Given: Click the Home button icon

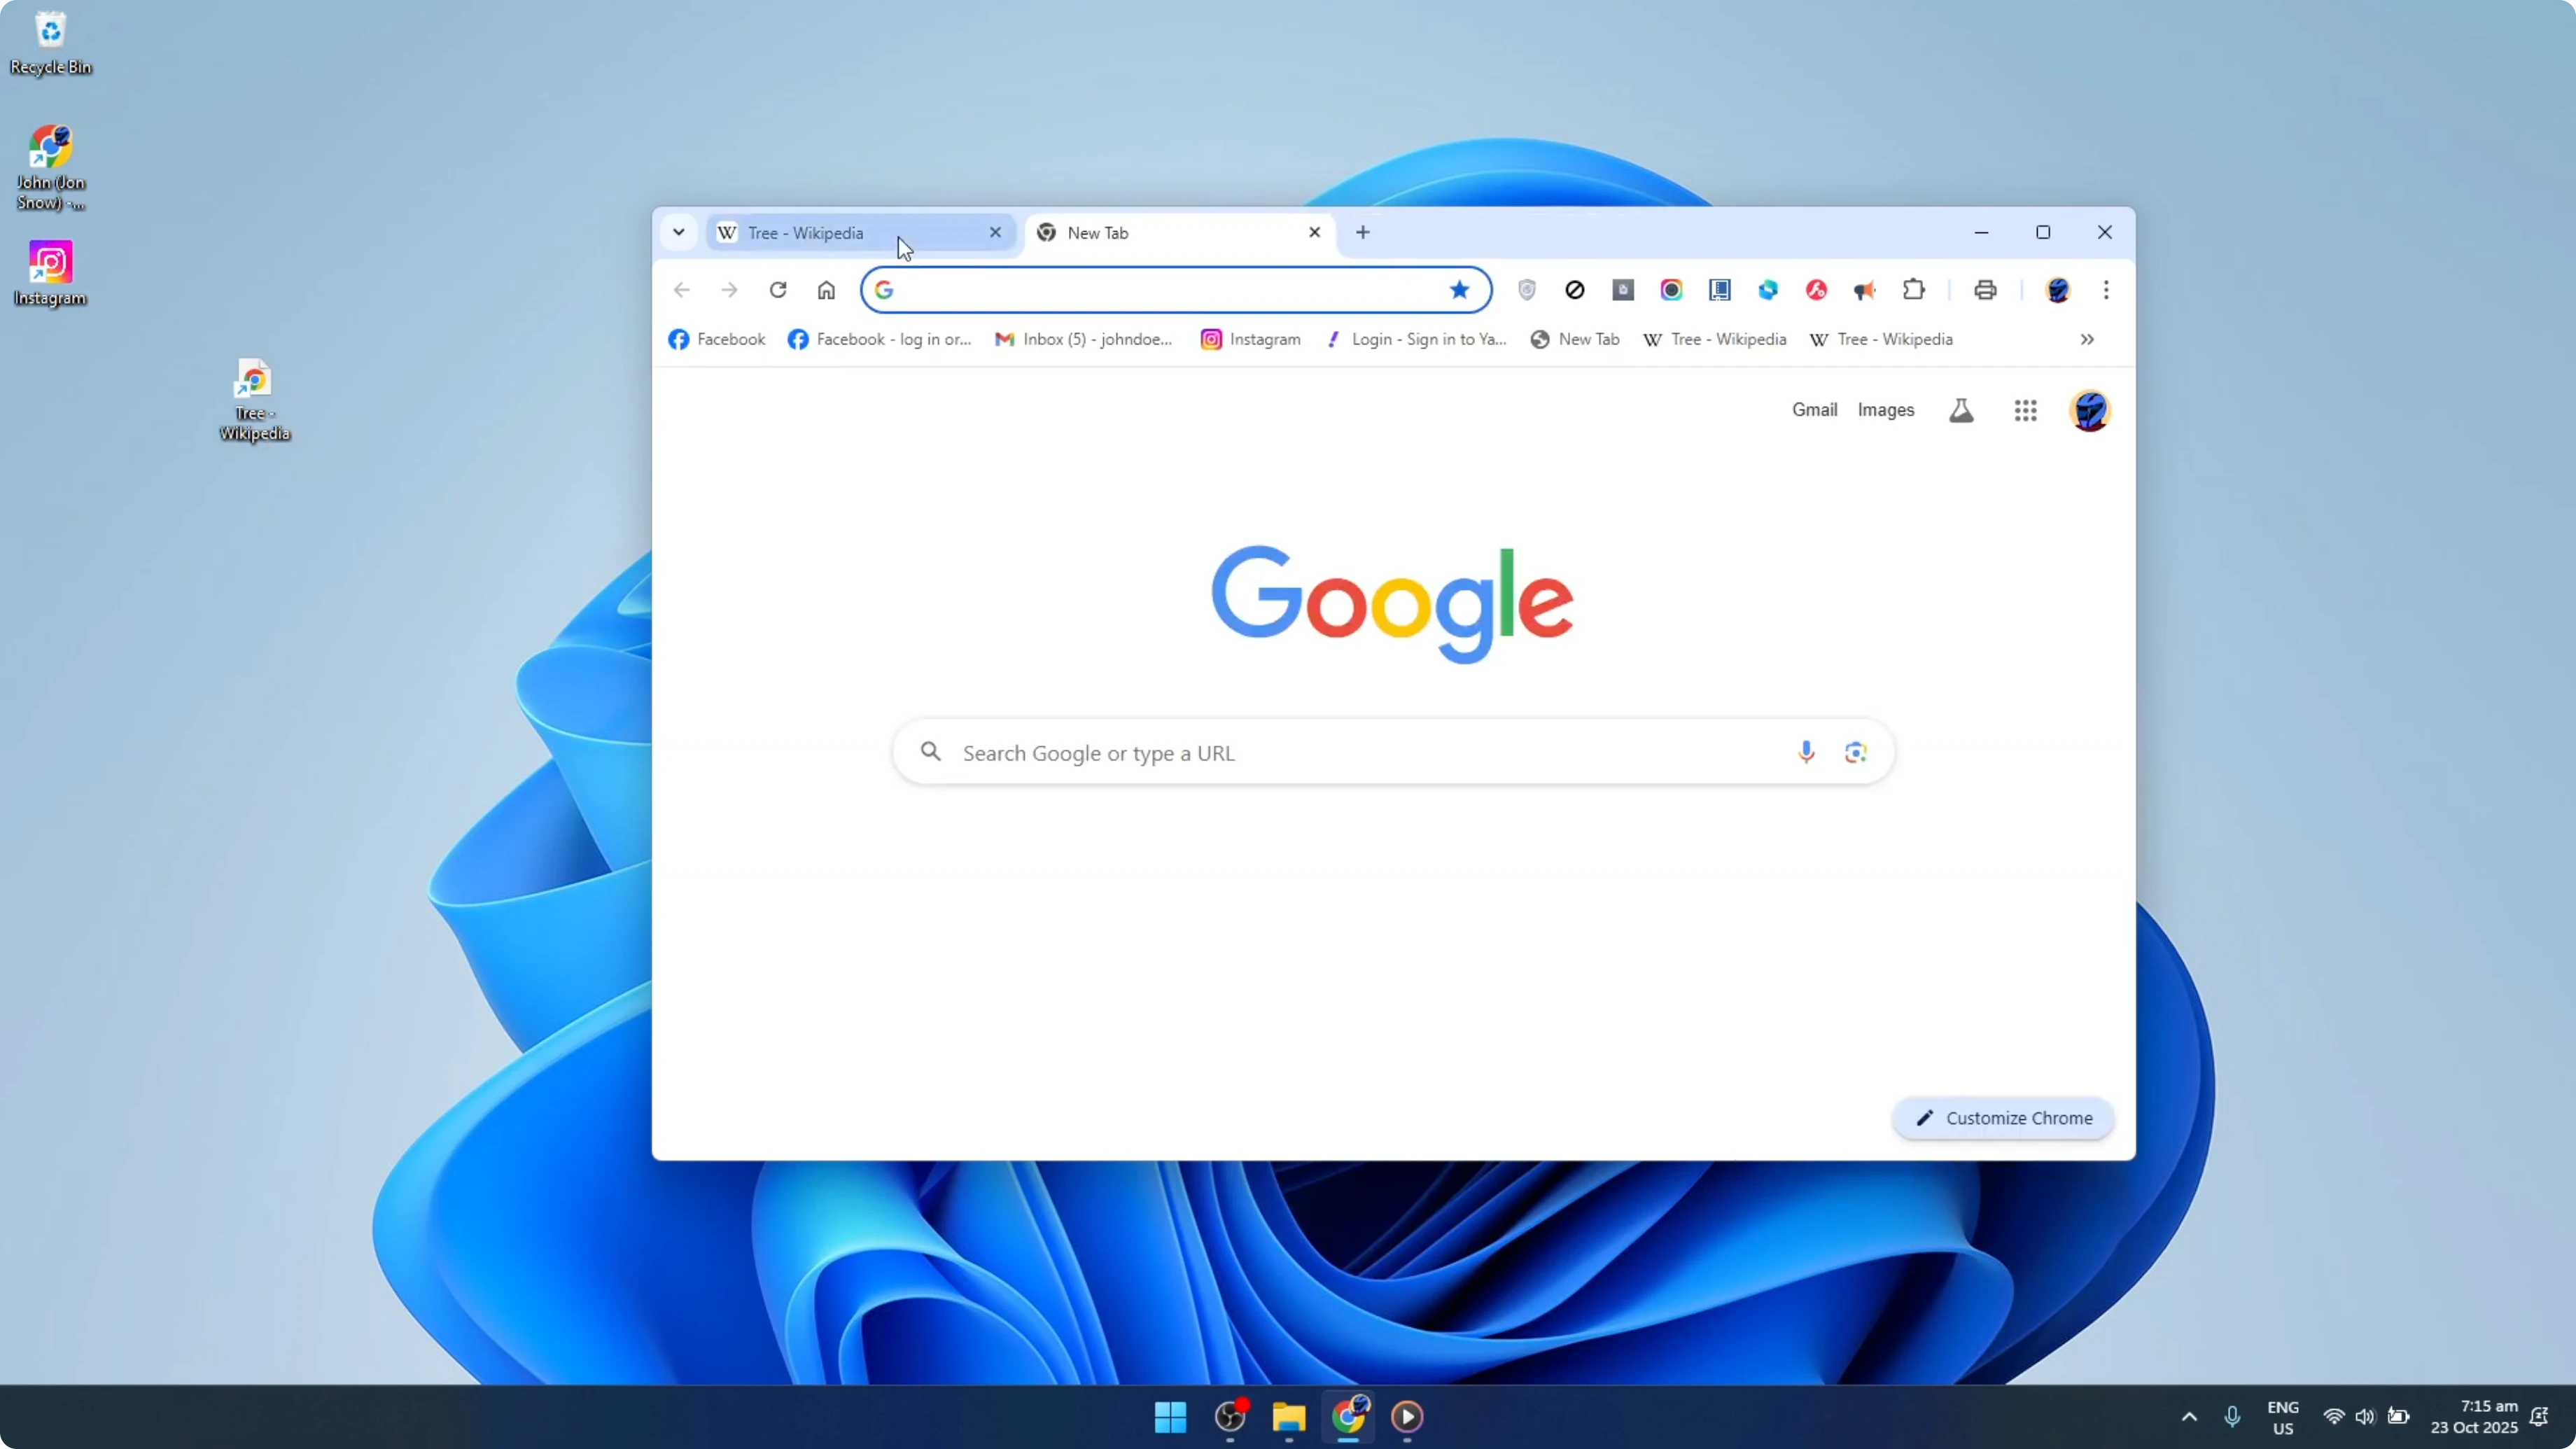Looking at the screenshot, I should [826, 290].
